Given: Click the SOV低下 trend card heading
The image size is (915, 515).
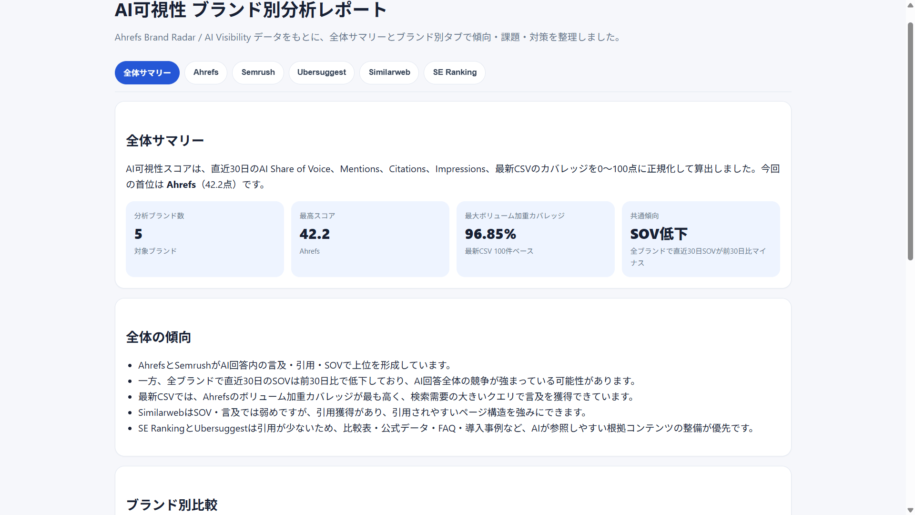Looking at the screenshot, I should click(659, 234).
